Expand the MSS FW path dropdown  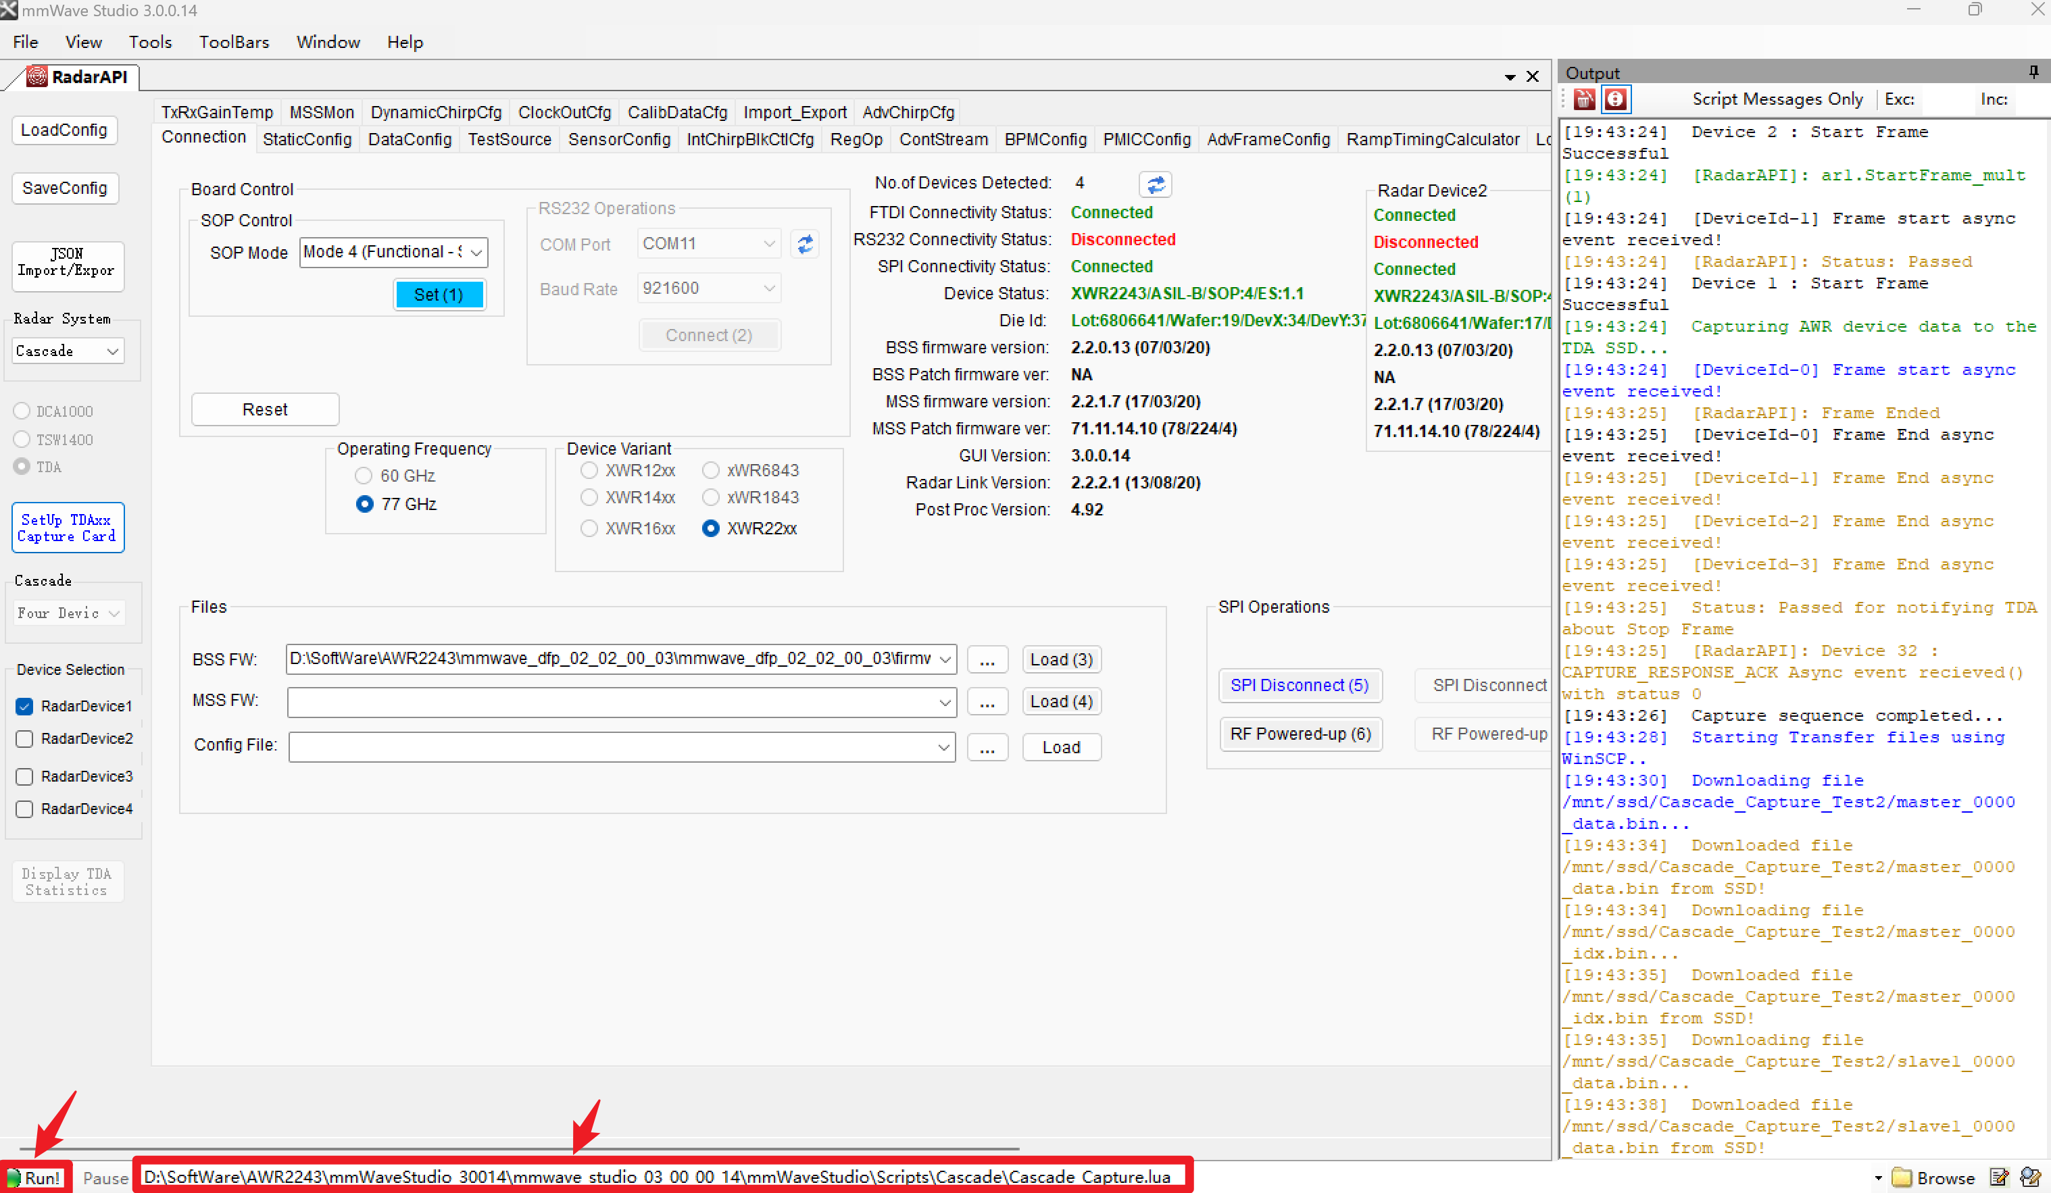point(945,703)
